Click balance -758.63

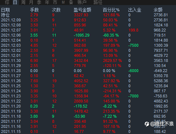[160, 96]
